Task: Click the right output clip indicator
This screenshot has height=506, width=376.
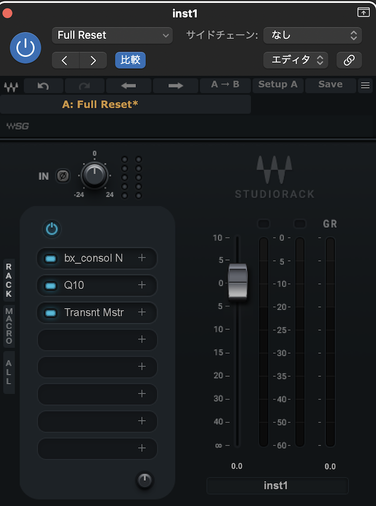Action: tap(300, 224)
